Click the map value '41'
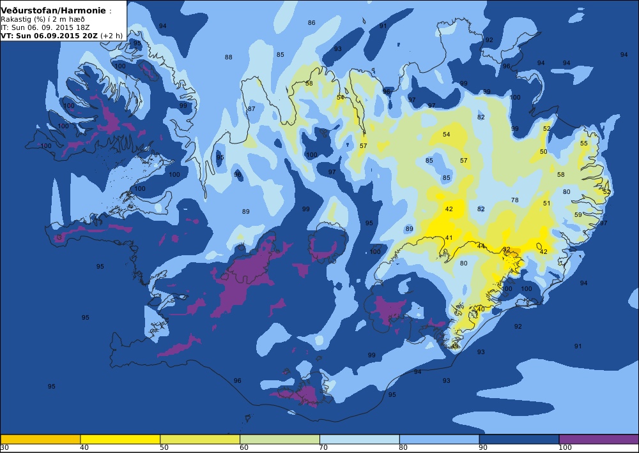Screen dimensions: 639x453 pos(449,238)
